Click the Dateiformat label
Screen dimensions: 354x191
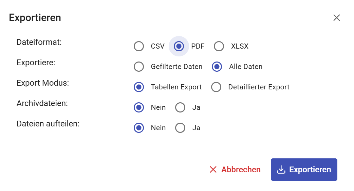(x=39, y=42)
